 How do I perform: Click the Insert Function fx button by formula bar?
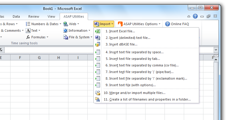[1, 50]
